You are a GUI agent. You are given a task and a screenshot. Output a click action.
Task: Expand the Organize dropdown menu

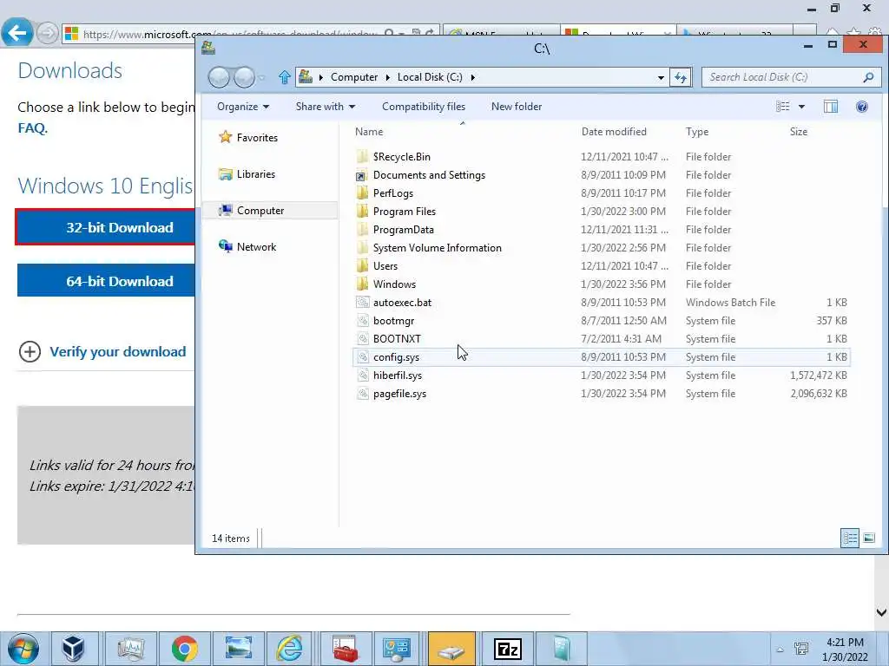tap(243, 107)
